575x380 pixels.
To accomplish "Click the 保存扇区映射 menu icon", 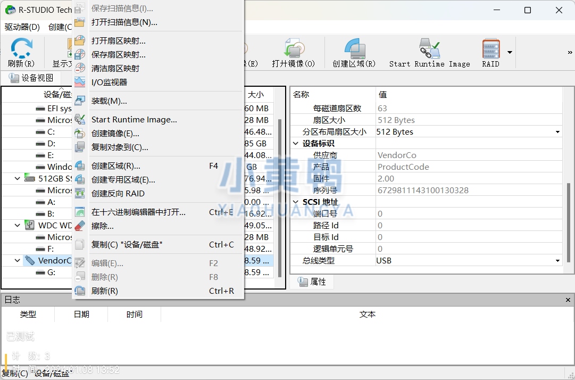I will pyautogui.click(x=80, y=55).
